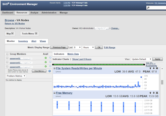The image size is (166, 116).
Task: Open the 3:30 PM recent alert link
Action: click(x=67, y=3)
